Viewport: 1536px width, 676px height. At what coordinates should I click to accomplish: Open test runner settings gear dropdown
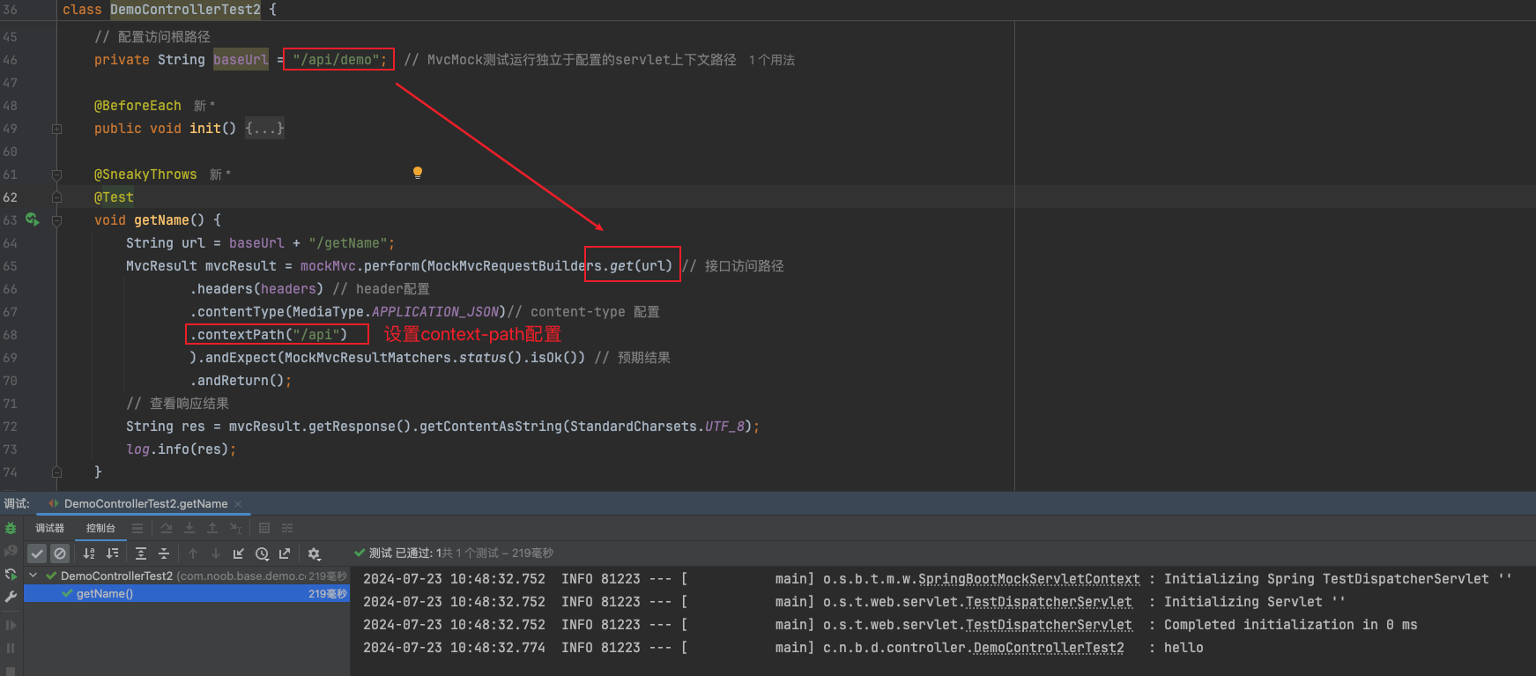click(x=314, y=553)
